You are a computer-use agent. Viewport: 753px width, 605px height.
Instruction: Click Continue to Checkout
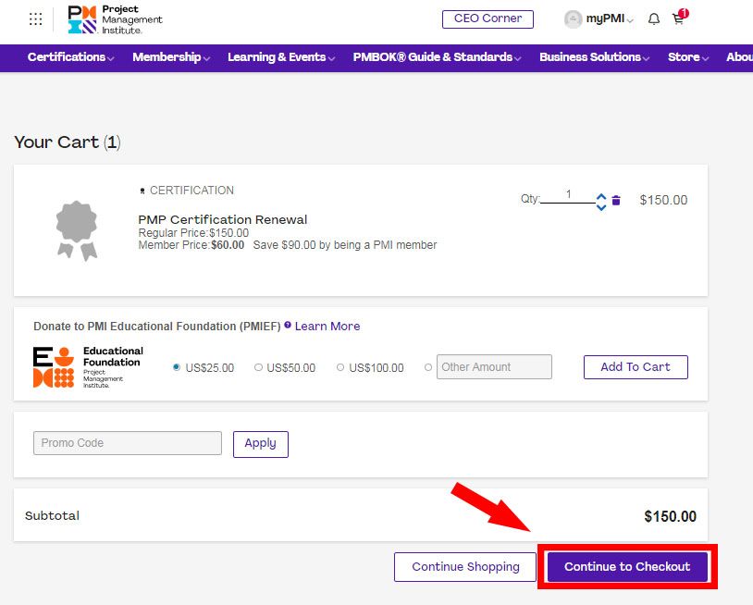pos(627,566)
